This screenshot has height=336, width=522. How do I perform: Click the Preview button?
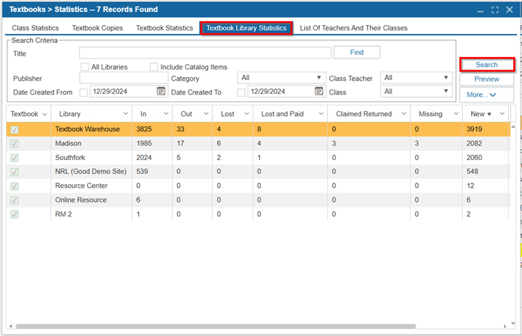pos(487,79)
